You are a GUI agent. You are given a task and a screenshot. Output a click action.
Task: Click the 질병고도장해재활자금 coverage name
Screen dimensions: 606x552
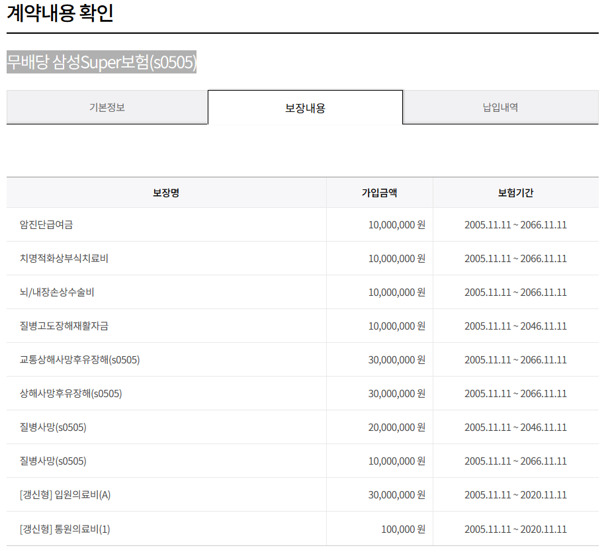pos(64,326)
